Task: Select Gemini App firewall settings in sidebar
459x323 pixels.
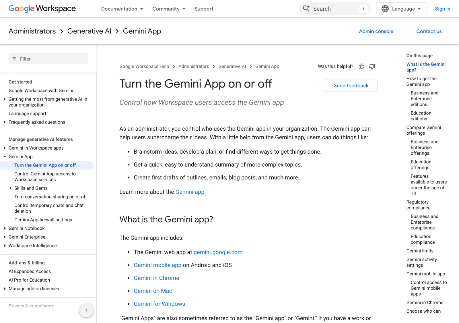Action: pyautogui.click(x=43, y=220)
